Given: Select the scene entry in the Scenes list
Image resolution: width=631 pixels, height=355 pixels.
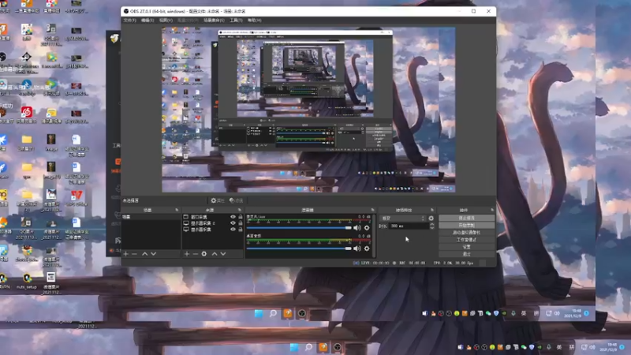Looking at the screenshot, I should pos(151,217).
